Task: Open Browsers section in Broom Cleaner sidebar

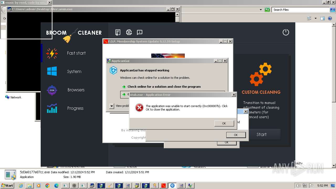Action: (x=76, y=90)
